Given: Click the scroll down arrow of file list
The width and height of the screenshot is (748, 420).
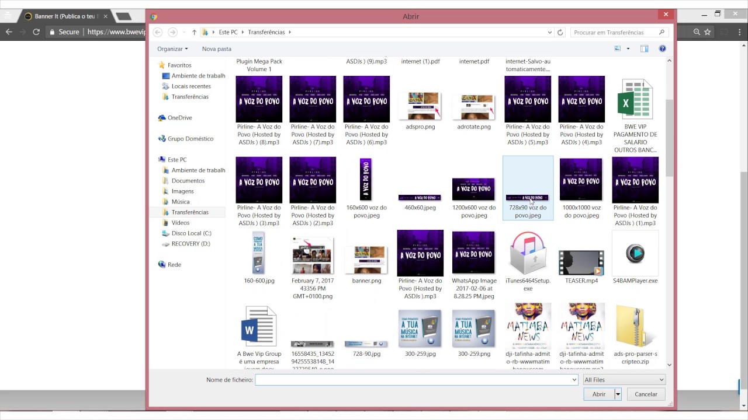Looking at the screenshot, I should [669, 365].
